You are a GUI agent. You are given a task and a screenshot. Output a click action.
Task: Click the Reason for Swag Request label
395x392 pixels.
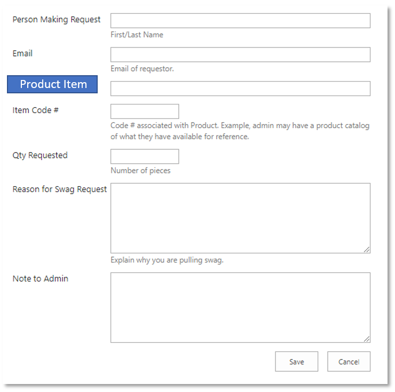tap(60, 189)
